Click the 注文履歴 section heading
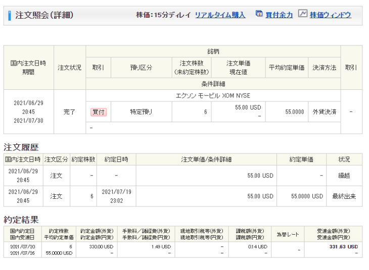The height and width of the screenshot is (270, 369). (21, 147)
